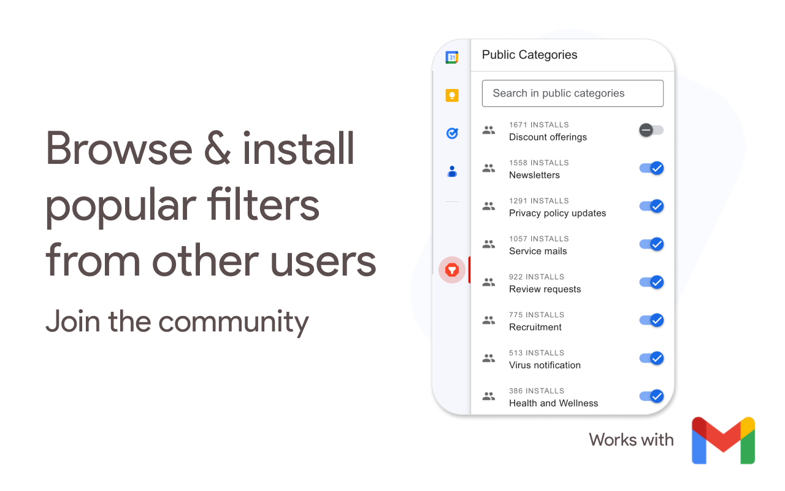This screenshot has height=491, width=785.
Task: Click the people icon beside Discount offerings
Action: pyautogui.click(x=489, y=130)
